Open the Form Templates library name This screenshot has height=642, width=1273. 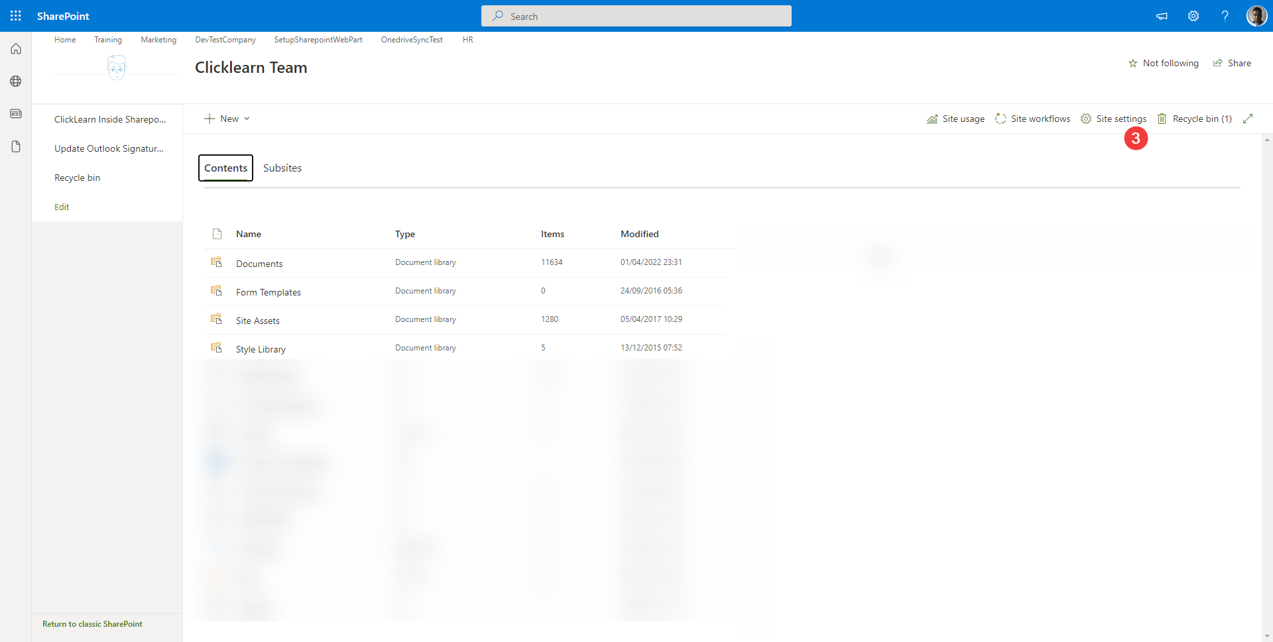pos(269,292)
